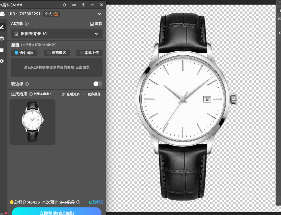
Task: Open the 更多操作 more actions menu
Action: tap(92, 94)
